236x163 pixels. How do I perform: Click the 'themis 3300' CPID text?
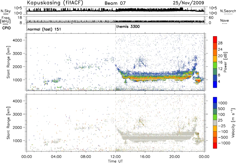coord(128,26)
